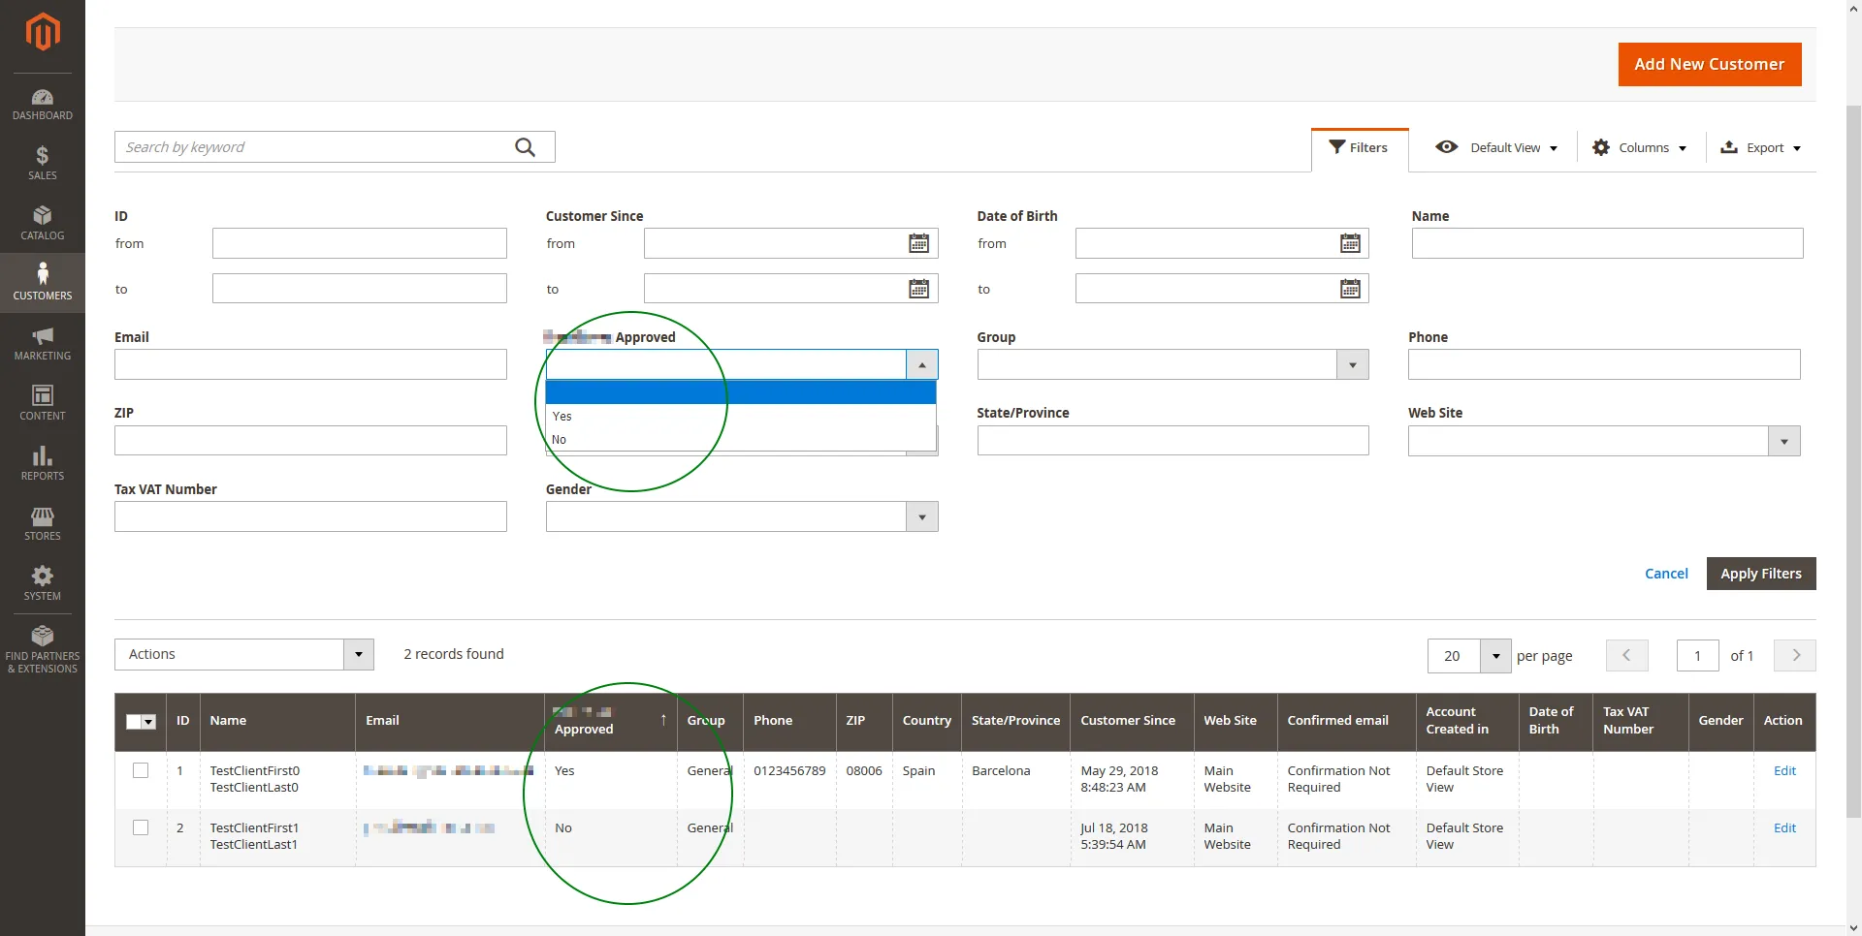Click the Name filter field
Screen dimensions: 1862x936
coord(1607,243)
